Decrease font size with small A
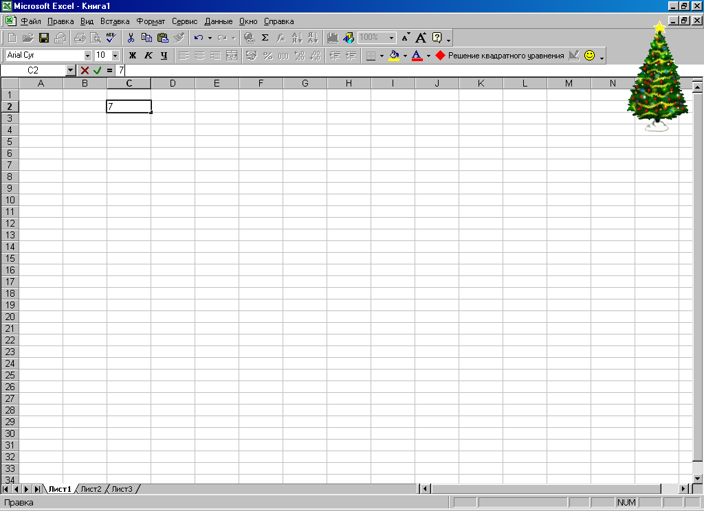 [x=406, y=38]
